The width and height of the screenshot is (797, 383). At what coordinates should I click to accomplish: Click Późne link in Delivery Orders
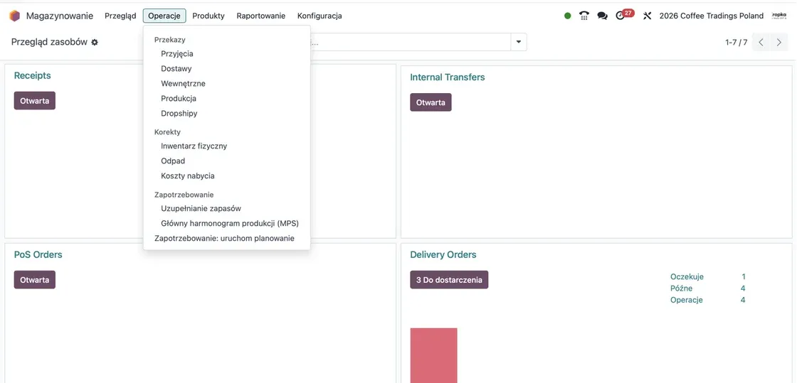coord(681,288)
